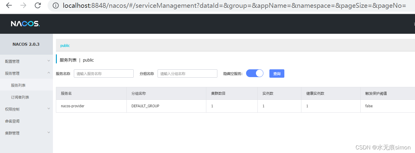This screenshot has height=153, width=415.
Task: Click the 触发保护阈值 column header
Action: coord(376,94)
